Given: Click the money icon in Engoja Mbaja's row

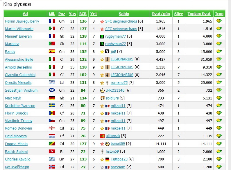Looking at the screenshot, I should coord(219,144).
